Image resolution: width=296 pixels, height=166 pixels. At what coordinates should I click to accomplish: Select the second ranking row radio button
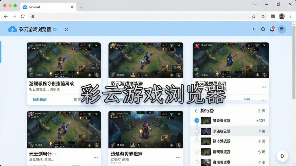point(197,131)
